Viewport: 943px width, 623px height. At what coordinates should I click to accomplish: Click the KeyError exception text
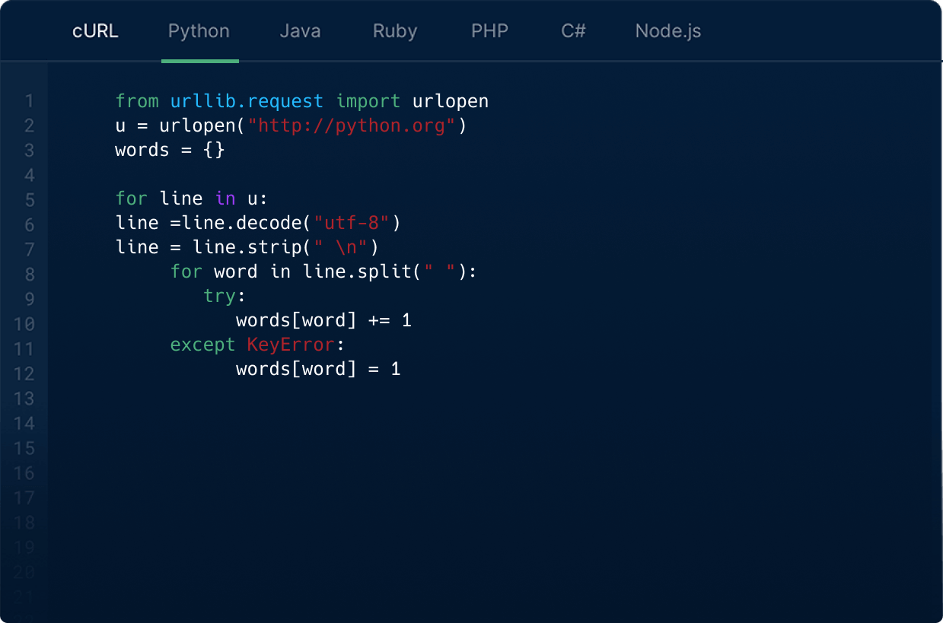pos(290,345)
